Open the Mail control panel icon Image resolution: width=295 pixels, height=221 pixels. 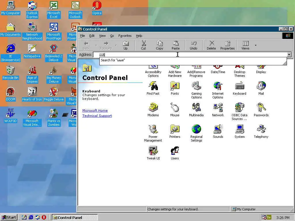point(261,88)
